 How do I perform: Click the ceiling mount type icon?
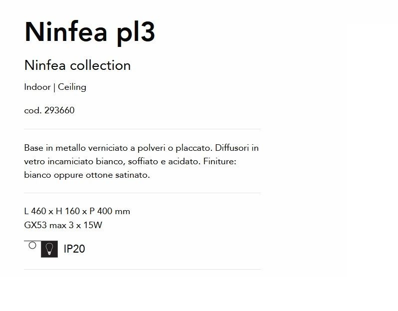click(32, 246)
